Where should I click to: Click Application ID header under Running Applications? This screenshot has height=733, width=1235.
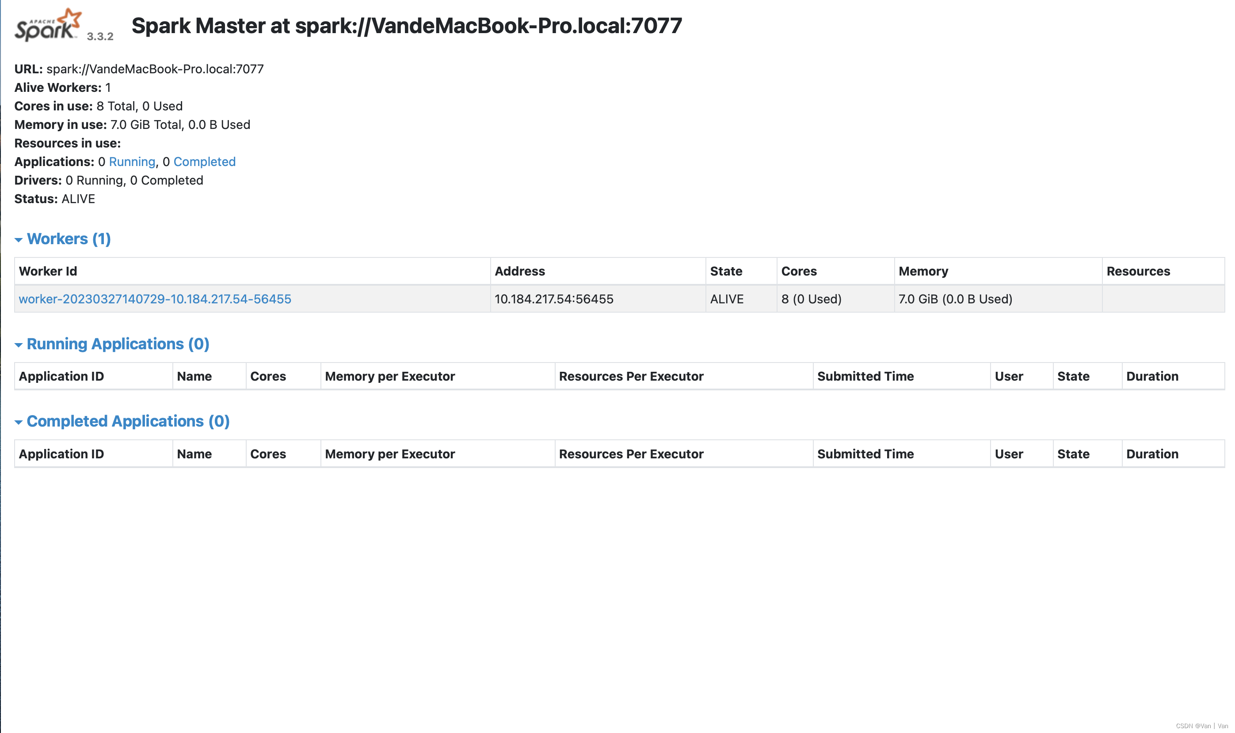(61, 376)
